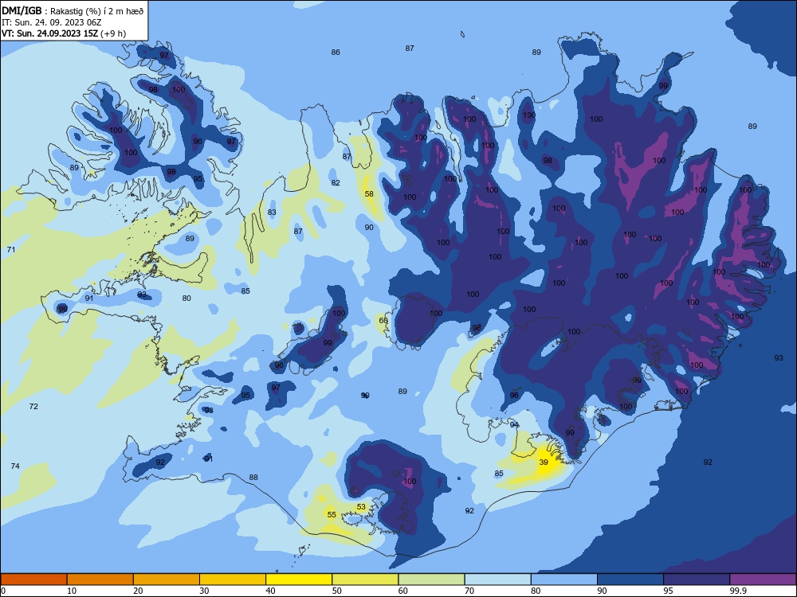Click the humidity value 83 on the map
The height and width of the screenshot is (597, 797).
click(x=272, y=213)
